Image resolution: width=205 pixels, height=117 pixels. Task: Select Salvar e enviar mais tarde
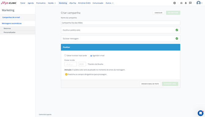pyautogui.click(x=65, y=56)
